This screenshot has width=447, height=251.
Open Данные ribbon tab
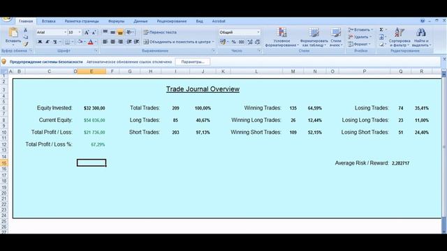pyautogui.click(x=140, y=21)
